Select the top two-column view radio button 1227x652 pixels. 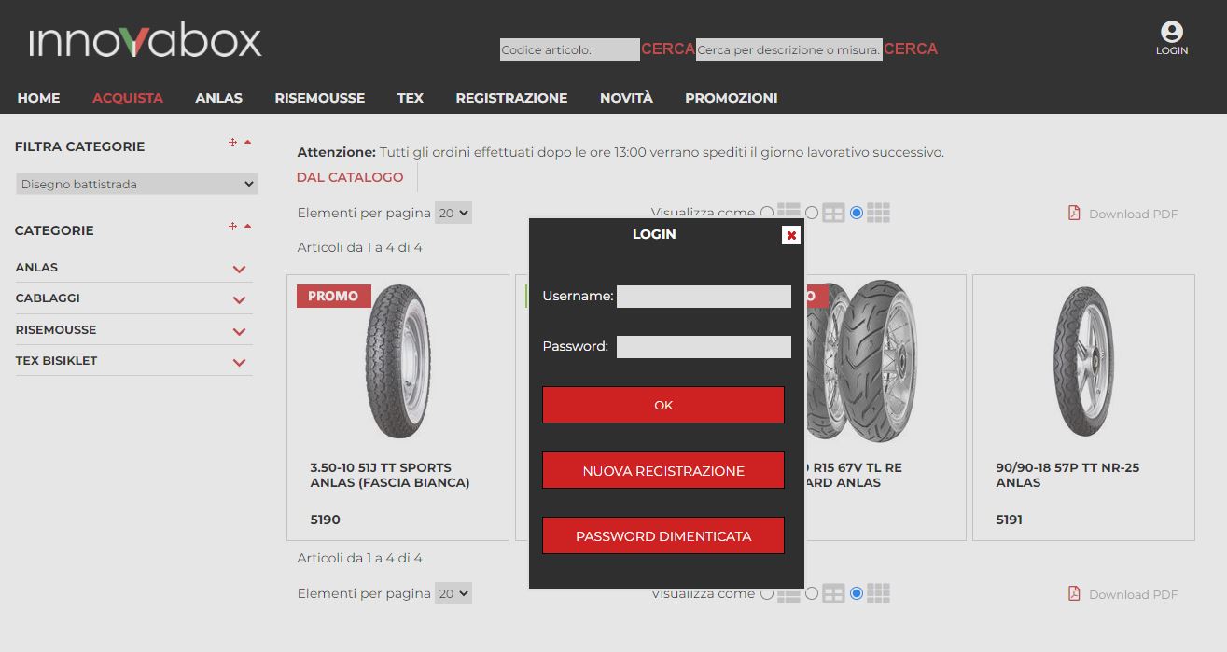(812, 213)
